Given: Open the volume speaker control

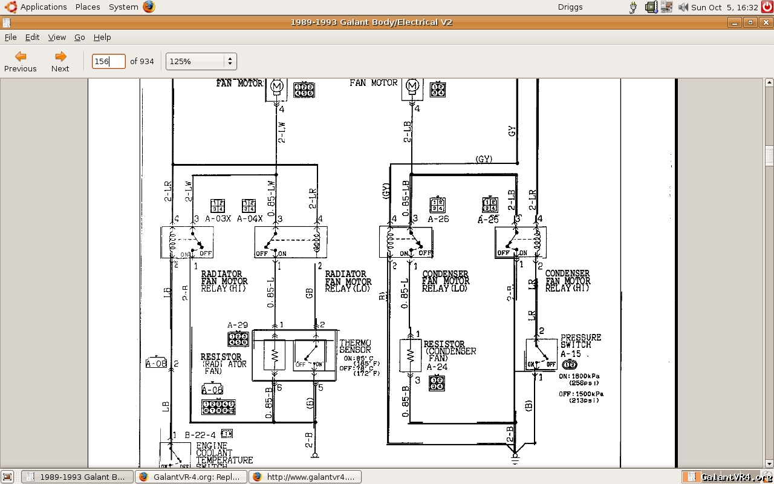Looking at the screenshot, I should click(683, 7).
